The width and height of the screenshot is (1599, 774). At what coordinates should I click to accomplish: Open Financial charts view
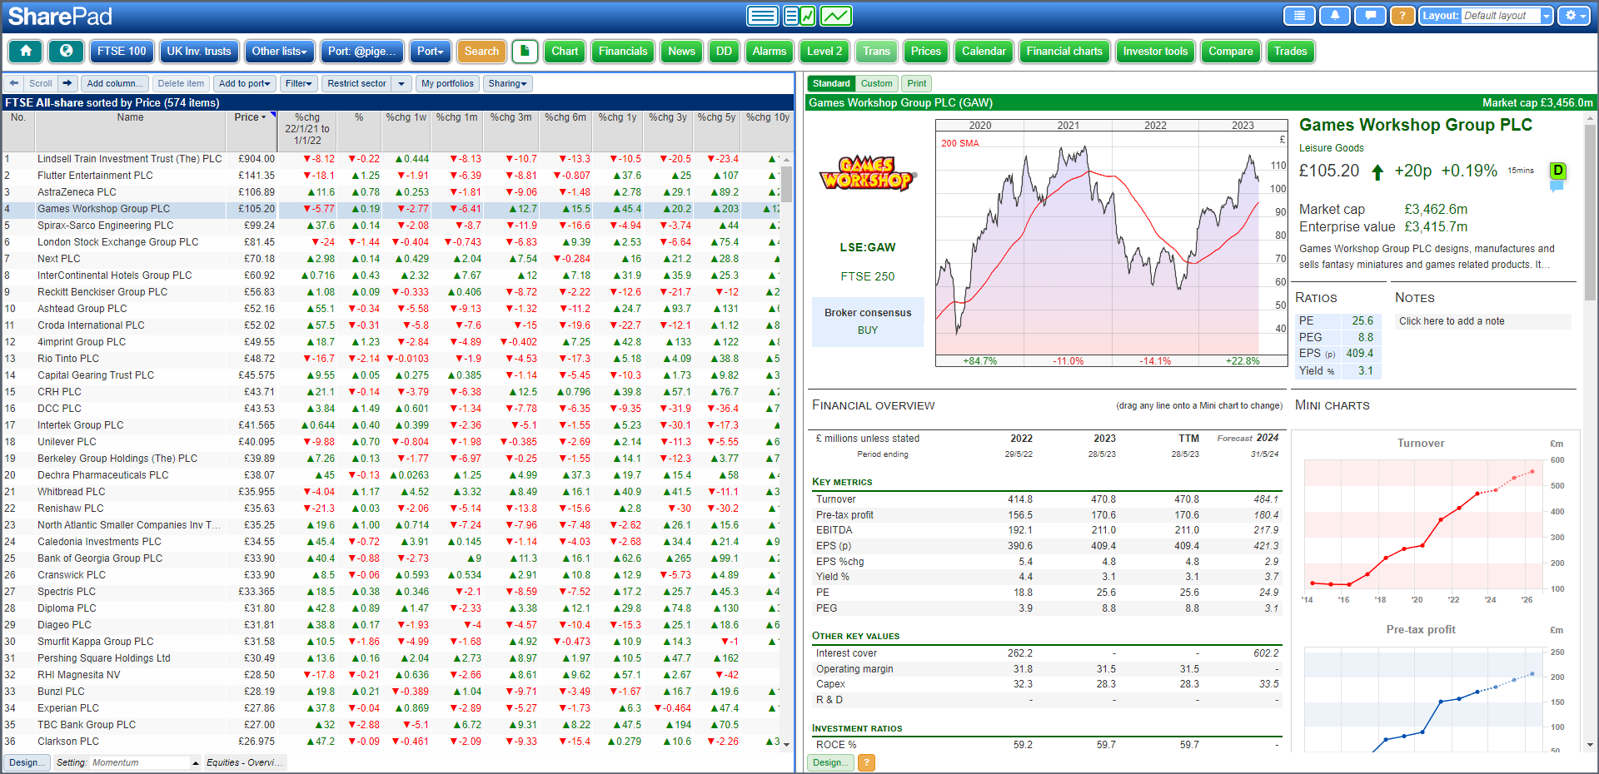coord(1064,52)
